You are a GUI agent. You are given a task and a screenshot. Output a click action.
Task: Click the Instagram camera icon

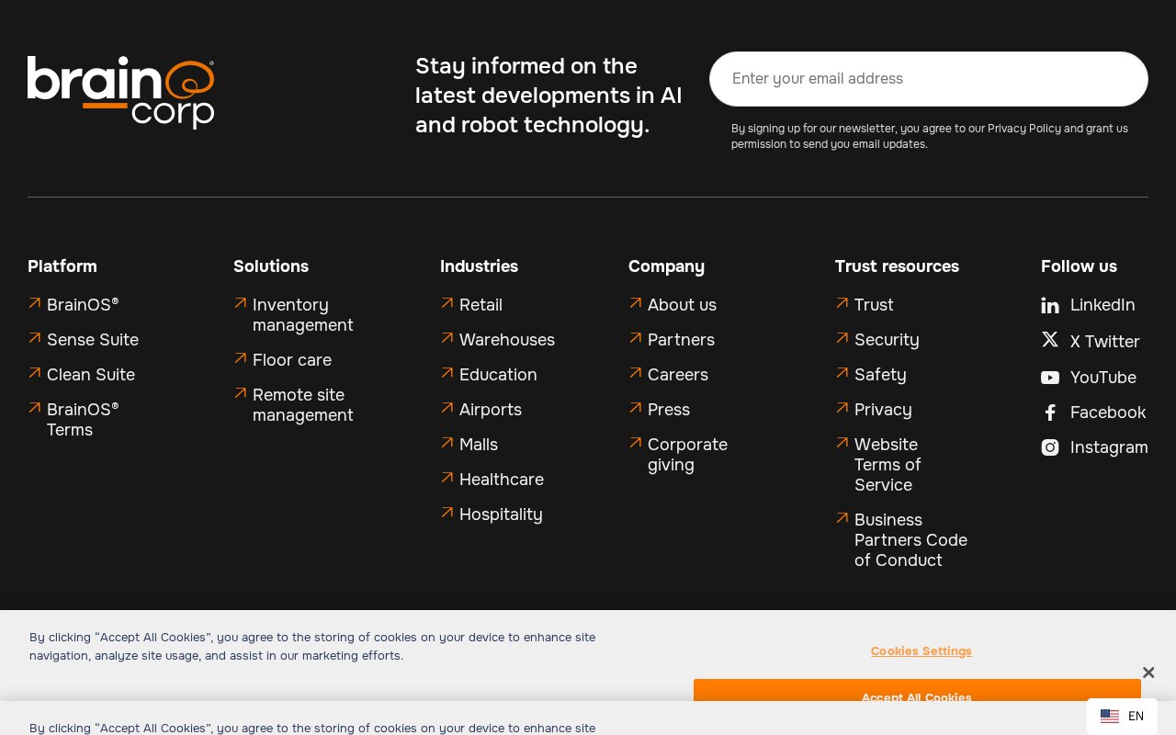[1050, 447]
